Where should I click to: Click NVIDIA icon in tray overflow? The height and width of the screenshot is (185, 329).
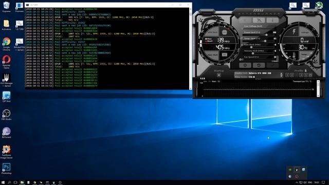[290, 170]
